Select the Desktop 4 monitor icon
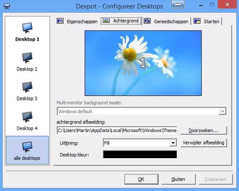 pyautogui.click(x=27, y=117)
